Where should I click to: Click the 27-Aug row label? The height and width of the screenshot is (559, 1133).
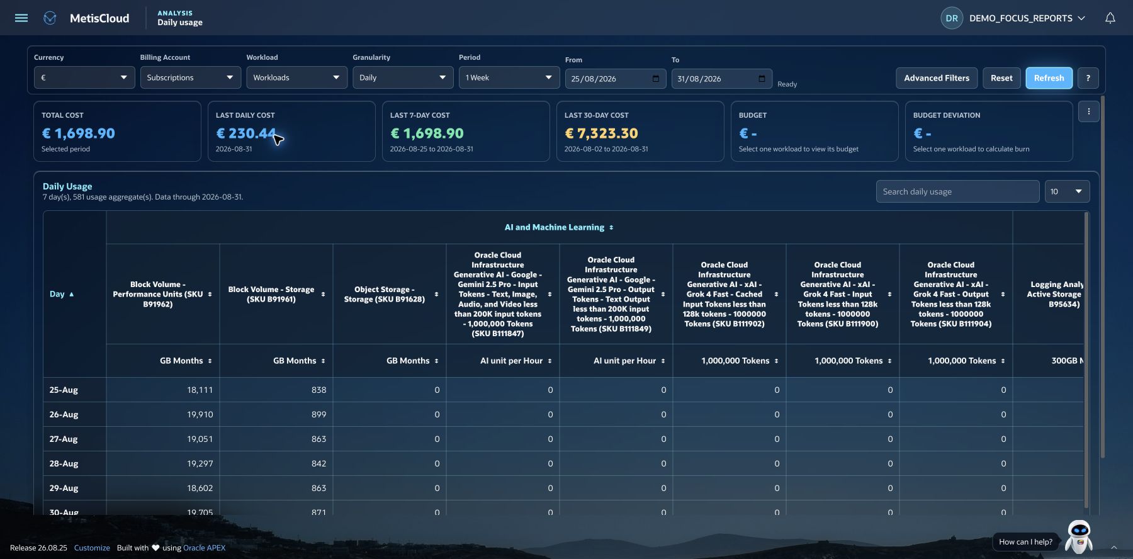tap(64, 439)
